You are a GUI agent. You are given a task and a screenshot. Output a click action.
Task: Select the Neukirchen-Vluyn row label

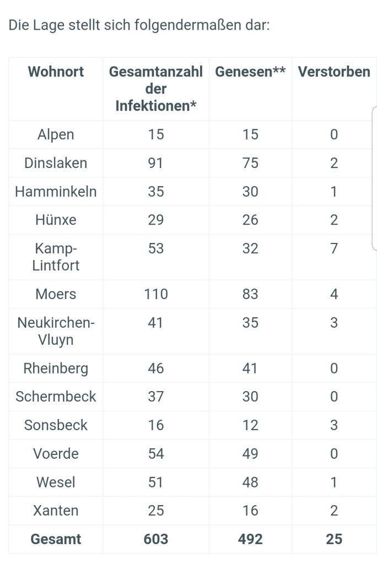[x=56, y=331]
